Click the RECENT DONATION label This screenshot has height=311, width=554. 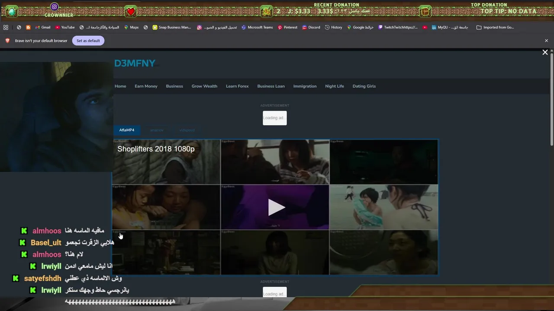tap(336, 5)
